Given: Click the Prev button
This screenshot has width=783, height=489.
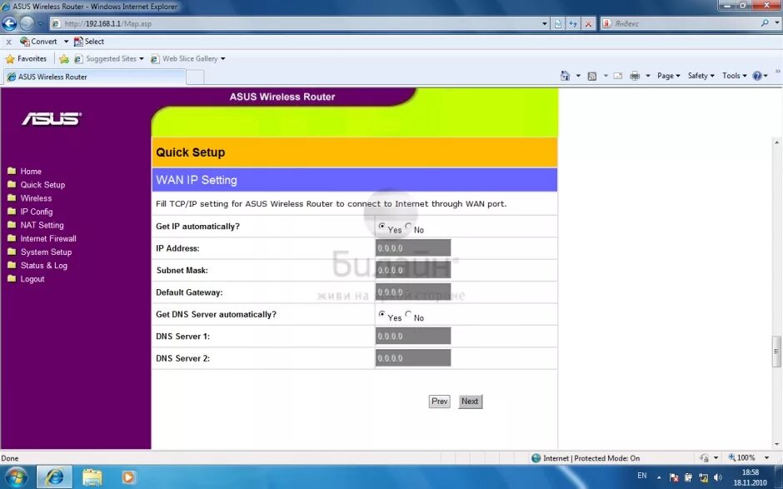Looking at the screenshot, I should pyautogui.click(x=440, y=402).
